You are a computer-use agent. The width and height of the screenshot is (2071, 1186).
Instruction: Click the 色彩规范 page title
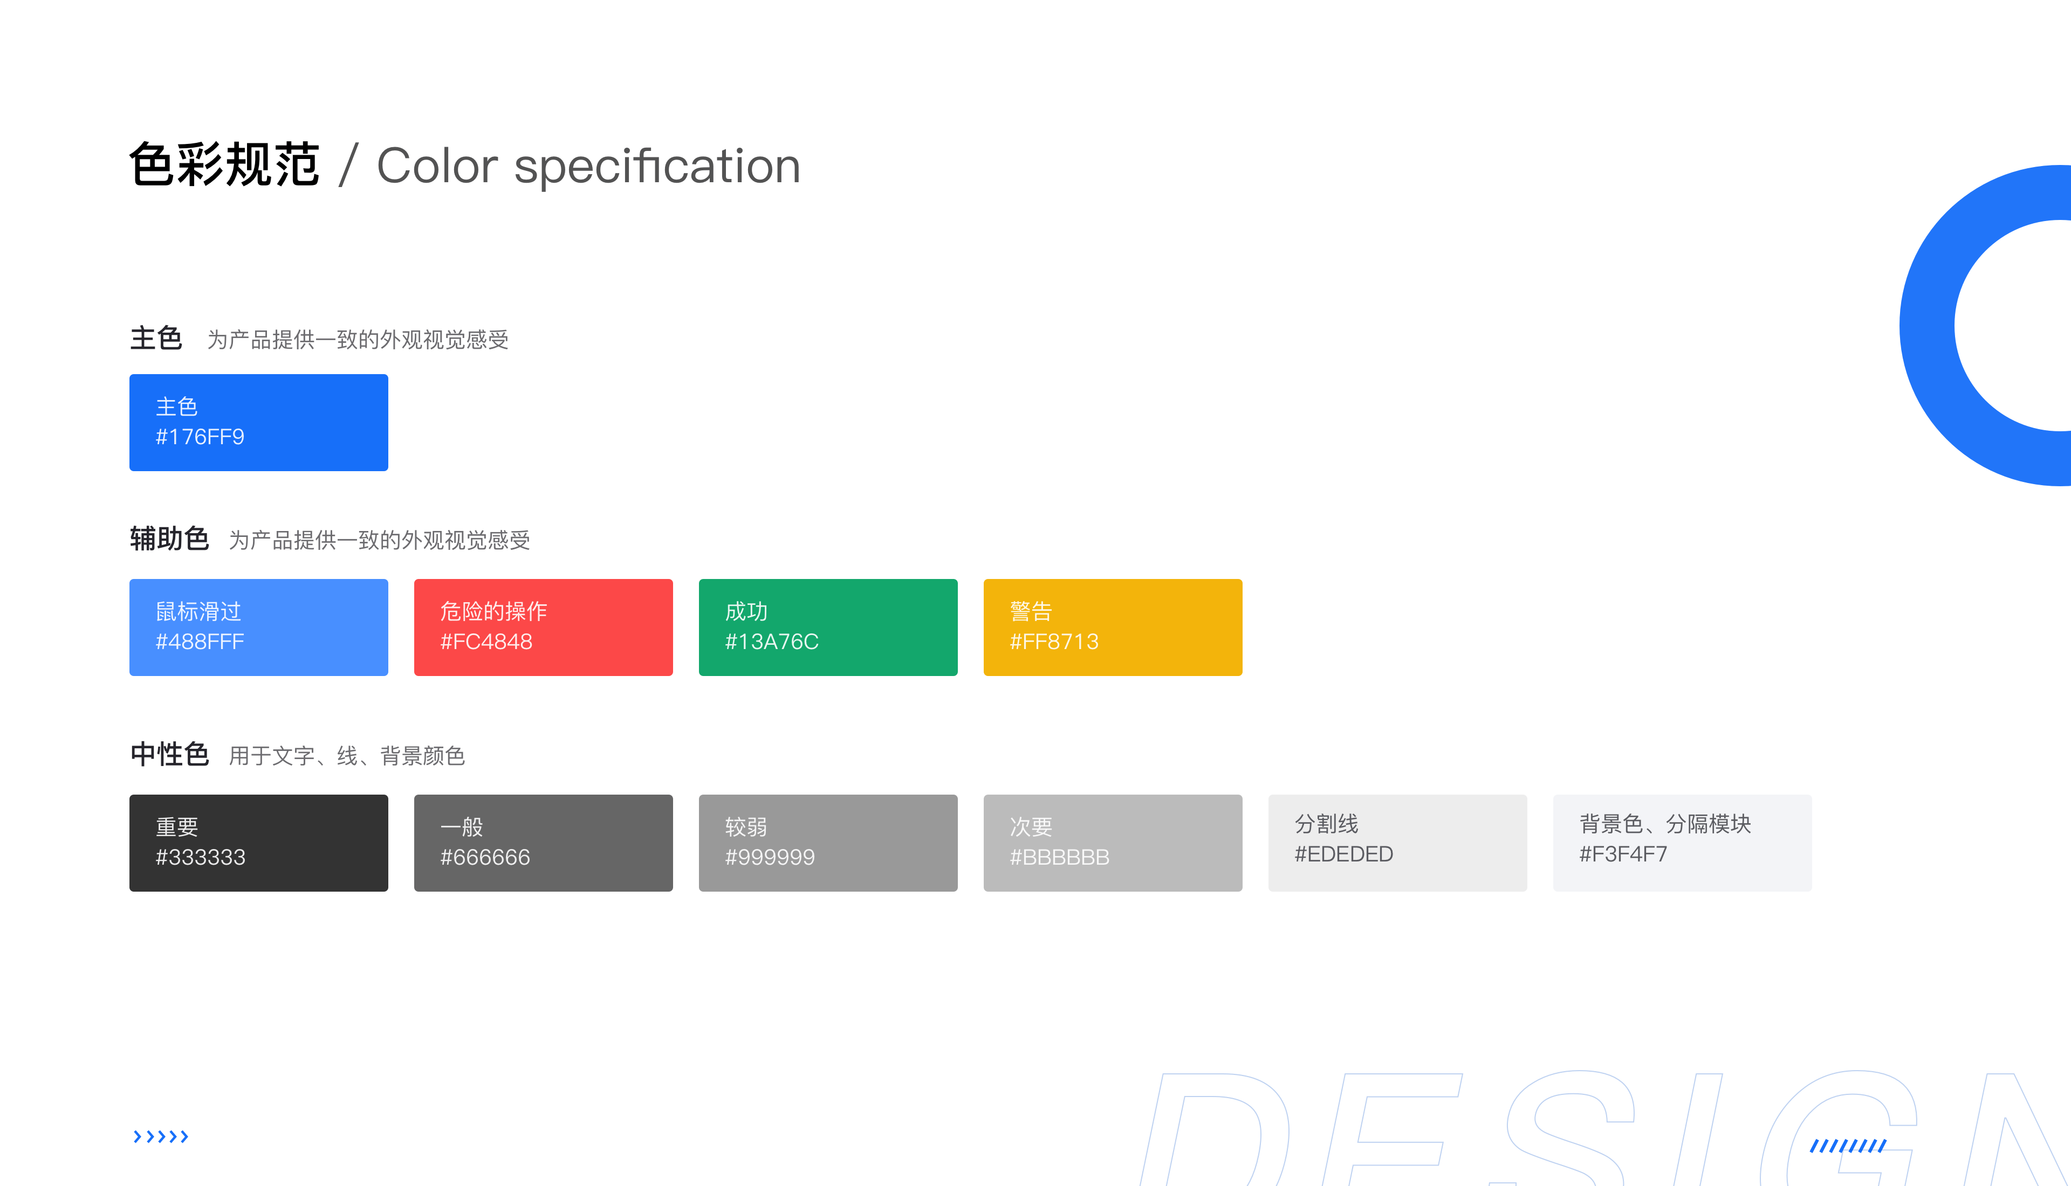pyautogui.click(x=224, y=166)
